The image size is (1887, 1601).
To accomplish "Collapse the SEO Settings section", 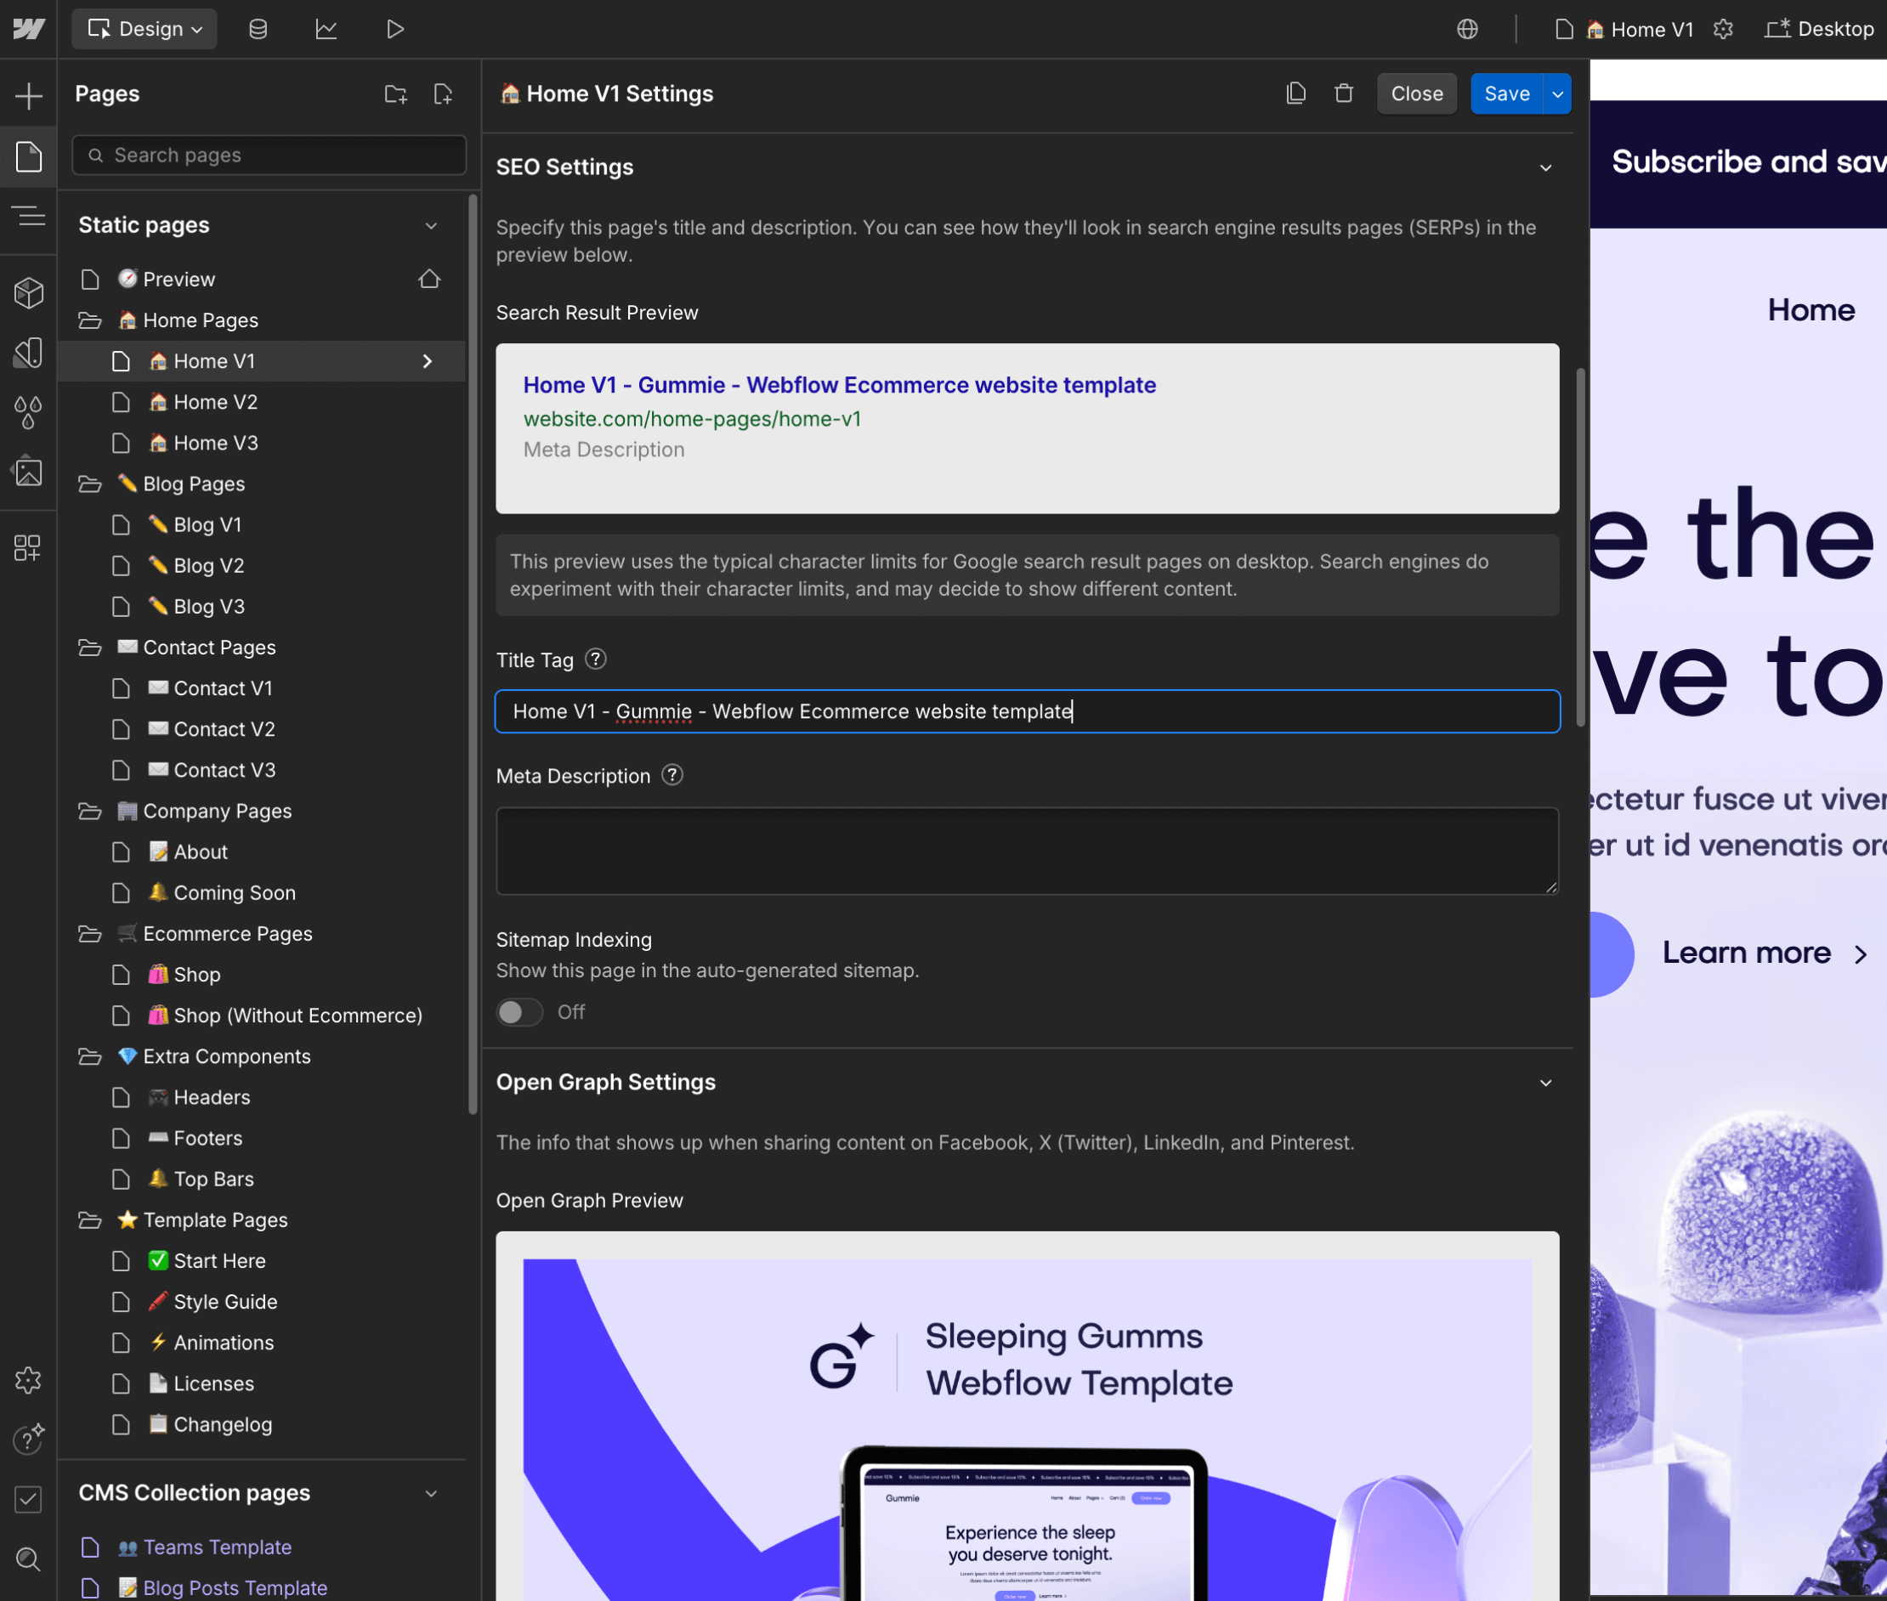I will point(1544,167).
